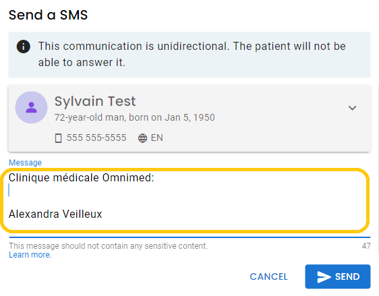Click the Message field label
Image resolution: width=379 pixels, height=296 pixels.
[25, 162]
